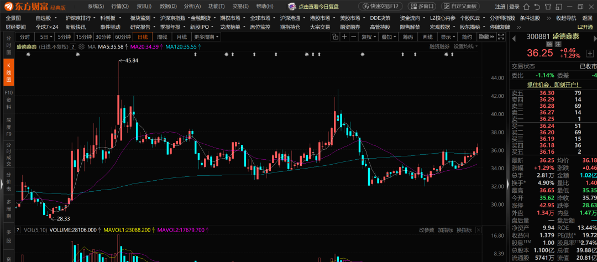Screen dimensions: 597x262
Task: Click the undo back arrow in title bar
Action: (537, 7)
